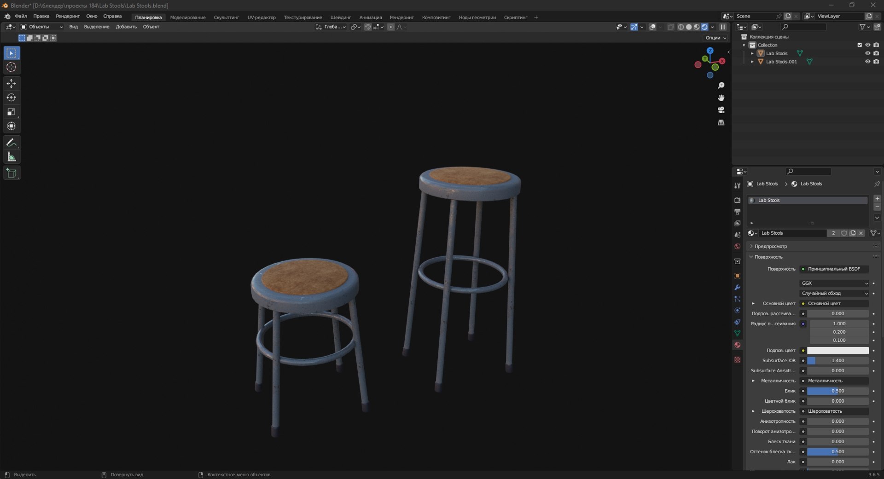884x479 pixels.
Task: Open the GGX distribution dropdown
Action: coord(834,283)
